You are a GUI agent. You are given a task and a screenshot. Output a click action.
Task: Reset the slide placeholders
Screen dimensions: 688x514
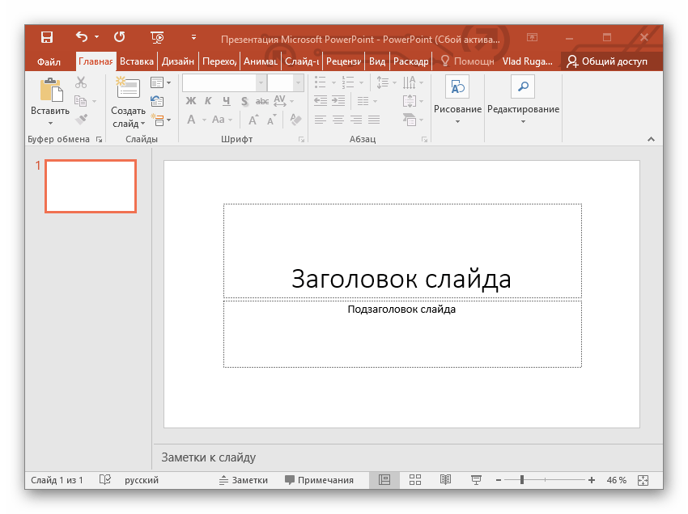point(157,101)
